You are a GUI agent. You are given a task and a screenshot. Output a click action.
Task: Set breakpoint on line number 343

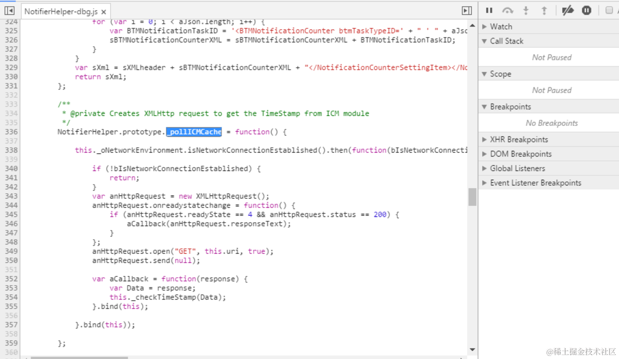11,196
